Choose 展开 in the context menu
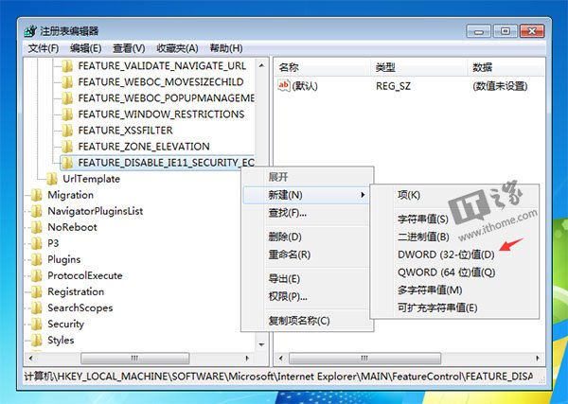Image resolution: width=568 pixels, height=404 pixels. click(308, 177)
